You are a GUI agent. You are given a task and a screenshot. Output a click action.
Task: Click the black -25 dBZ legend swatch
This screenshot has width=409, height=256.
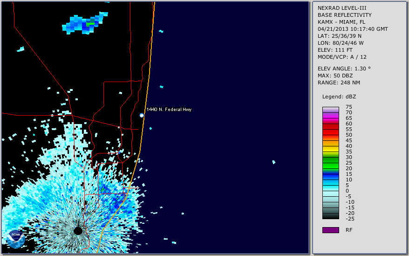330,216
